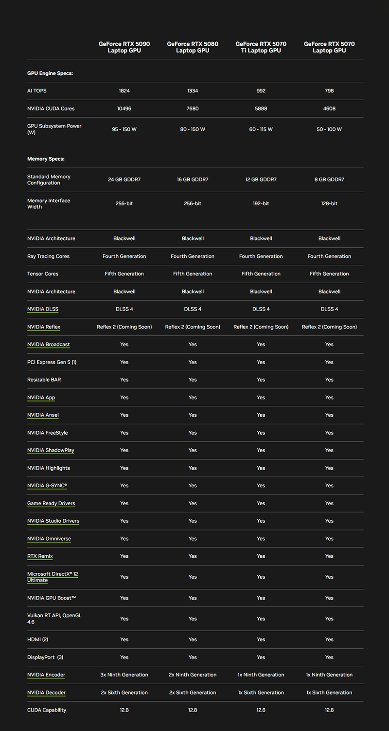Image resolution: width=389 pixels, height=731 pixels.
Task: Open the Game Ready Drivers link
Action: (51, 503)
